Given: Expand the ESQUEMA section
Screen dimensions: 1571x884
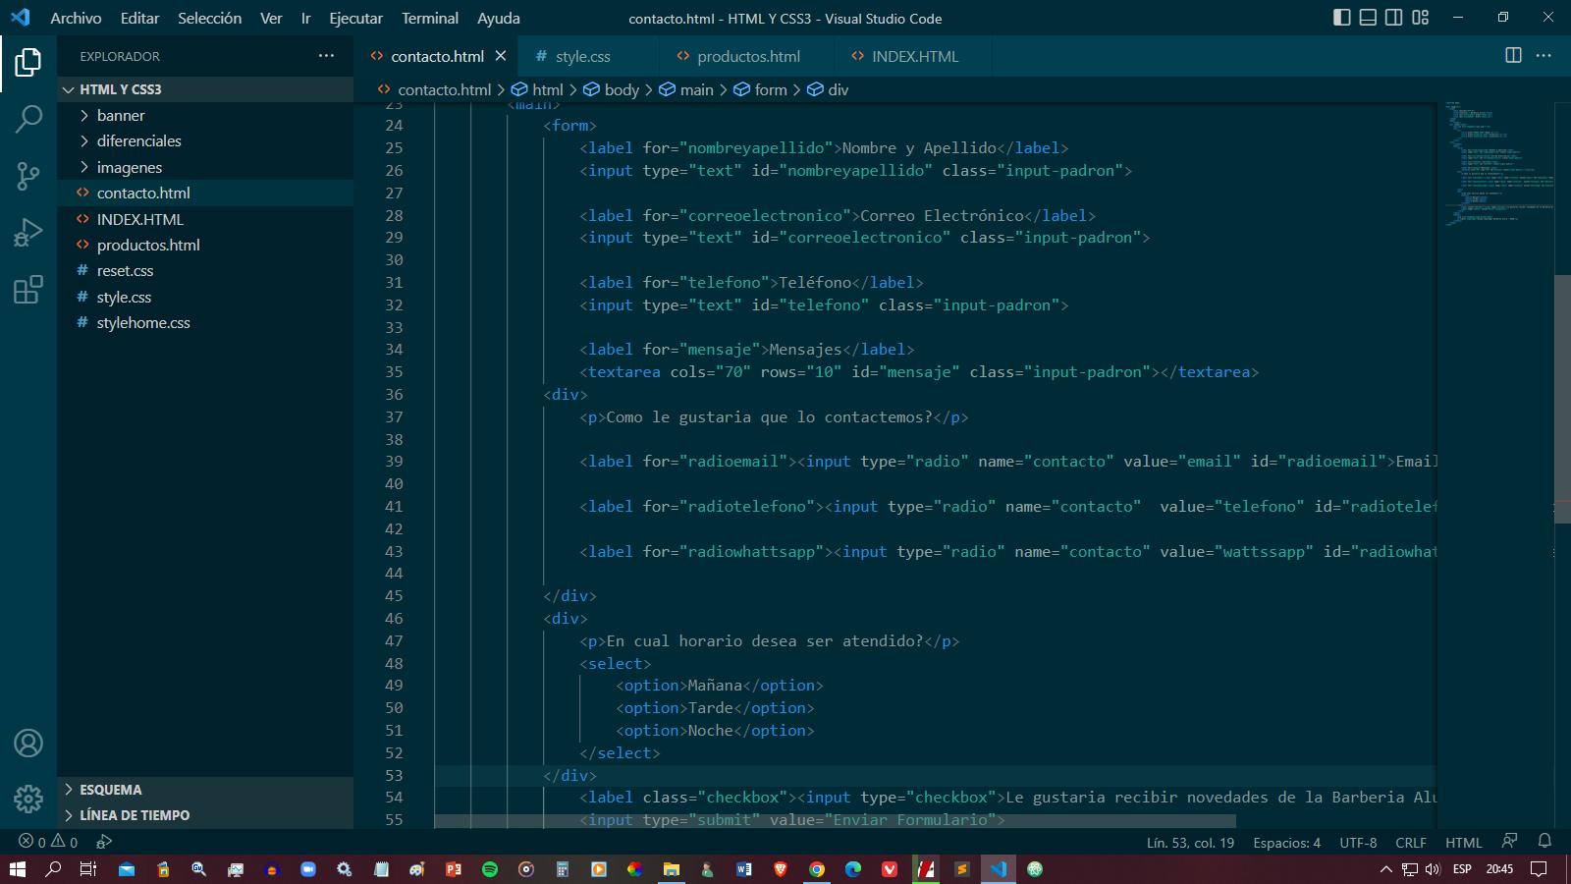Looking at the screenshot, I should (x=205, y=790).
